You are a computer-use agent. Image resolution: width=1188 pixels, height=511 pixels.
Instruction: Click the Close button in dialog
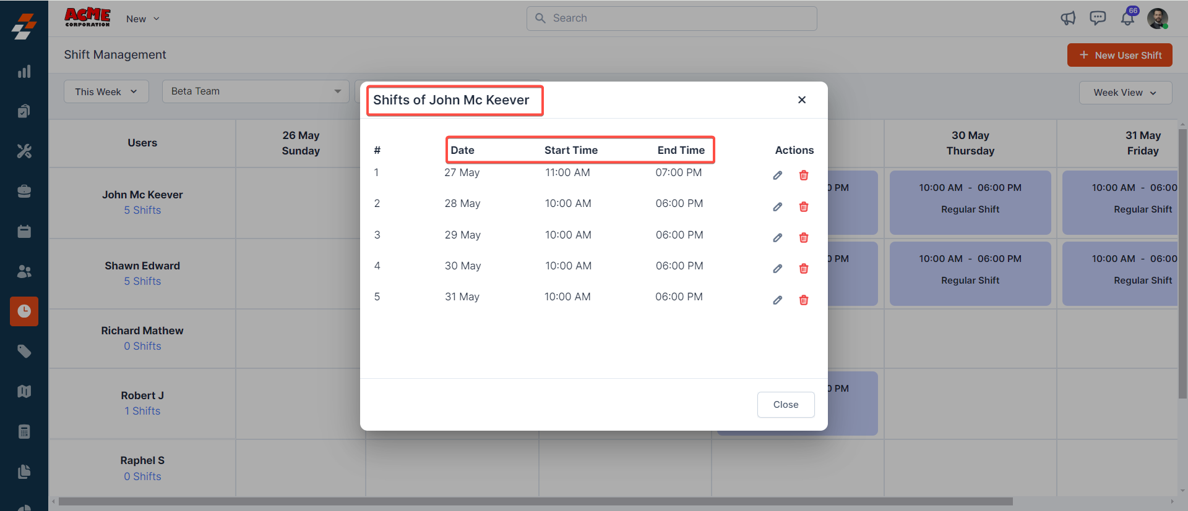click(785, 405)
